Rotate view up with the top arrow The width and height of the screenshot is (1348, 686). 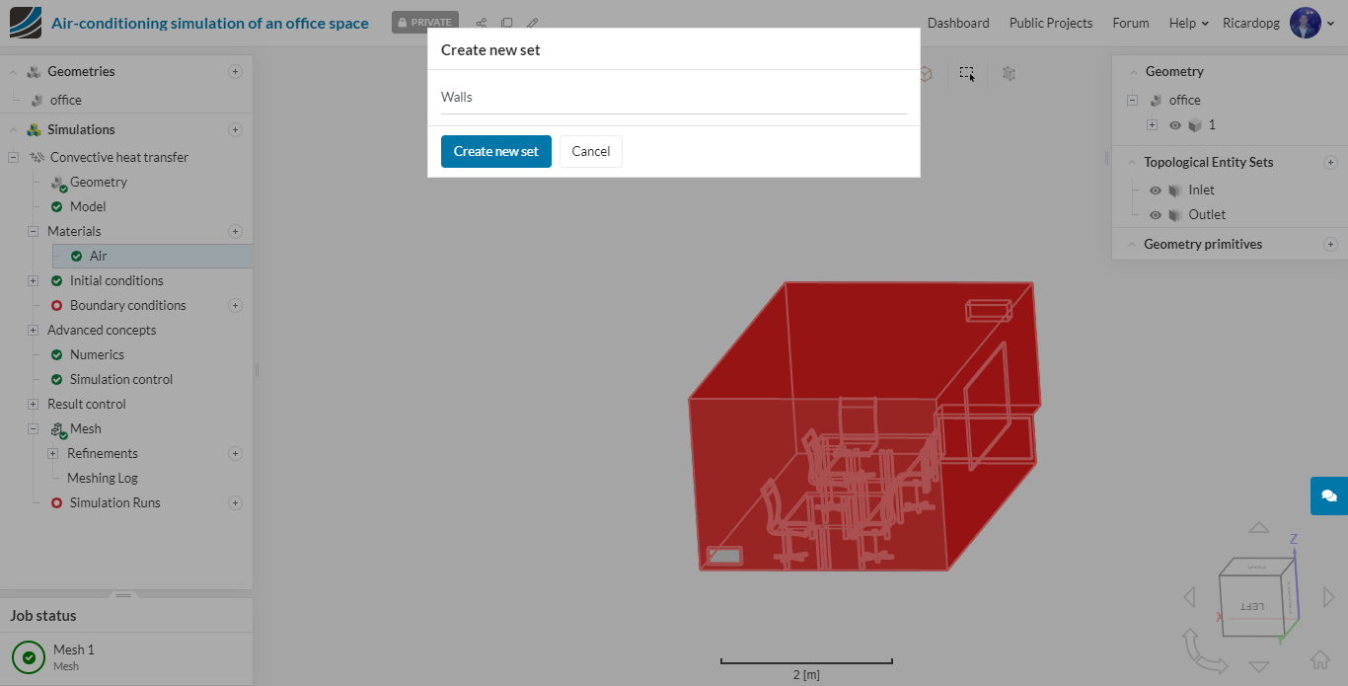click(x=1259, y=528)
